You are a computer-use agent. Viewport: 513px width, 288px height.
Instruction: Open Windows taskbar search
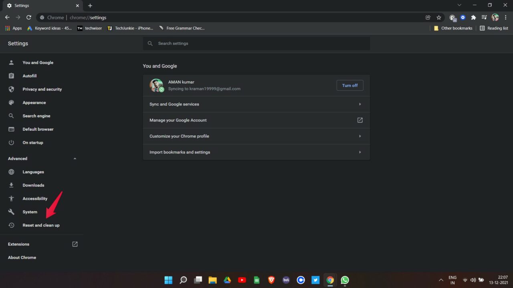pos(183,280)
